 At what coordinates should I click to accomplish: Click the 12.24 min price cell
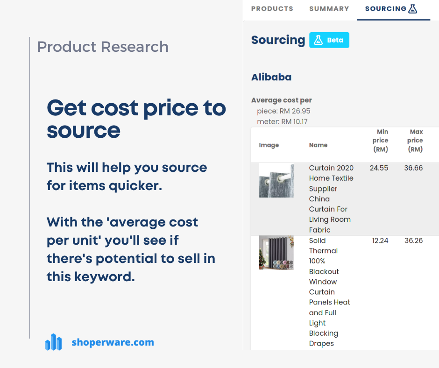(380, 241)
